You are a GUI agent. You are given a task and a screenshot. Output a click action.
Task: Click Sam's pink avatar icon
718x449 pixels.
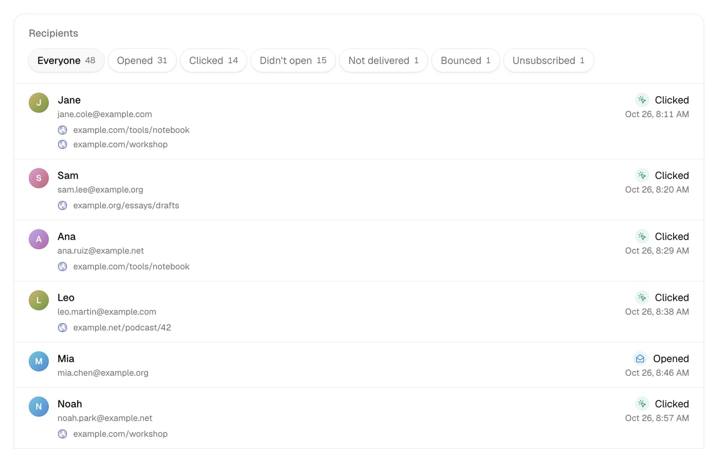click(39, 178)
